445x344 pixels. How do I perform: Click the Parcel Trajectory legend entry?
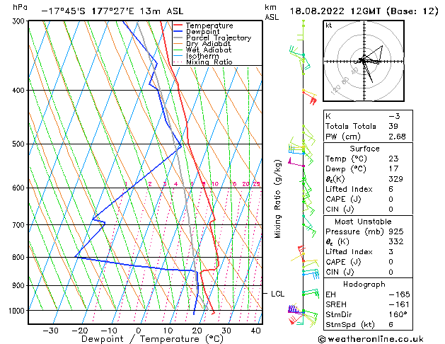pos(219,38)
